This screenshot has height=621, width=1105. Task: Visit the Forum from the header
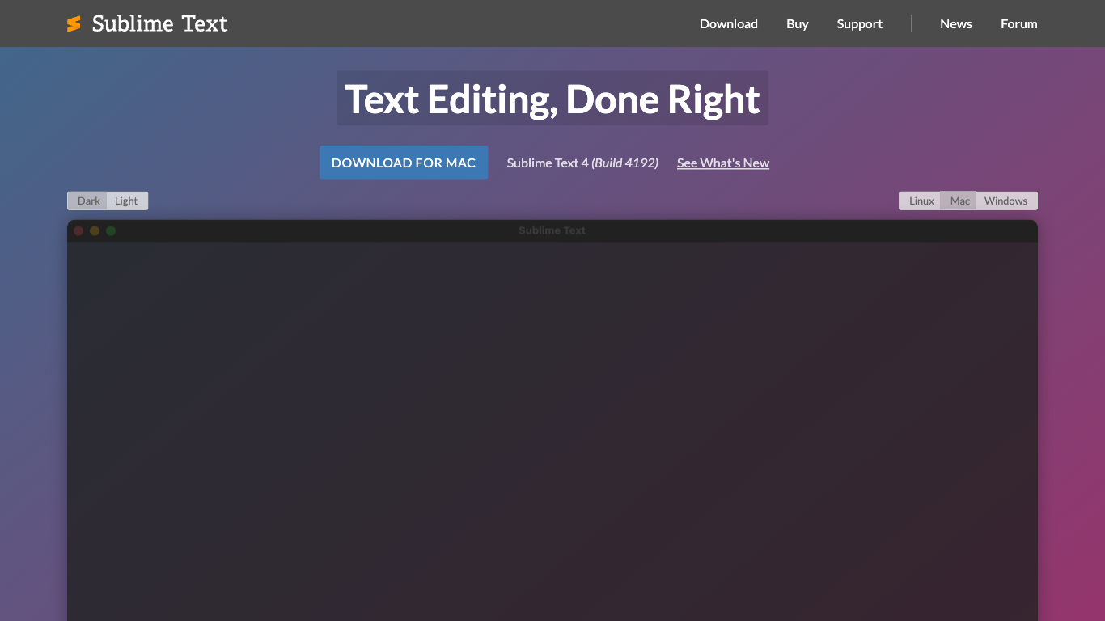point(1018,23)
